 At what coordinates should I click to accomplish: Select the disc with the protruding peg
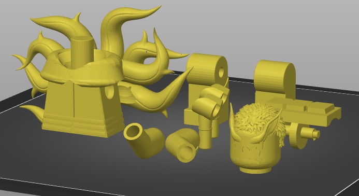tap(304, 136)
